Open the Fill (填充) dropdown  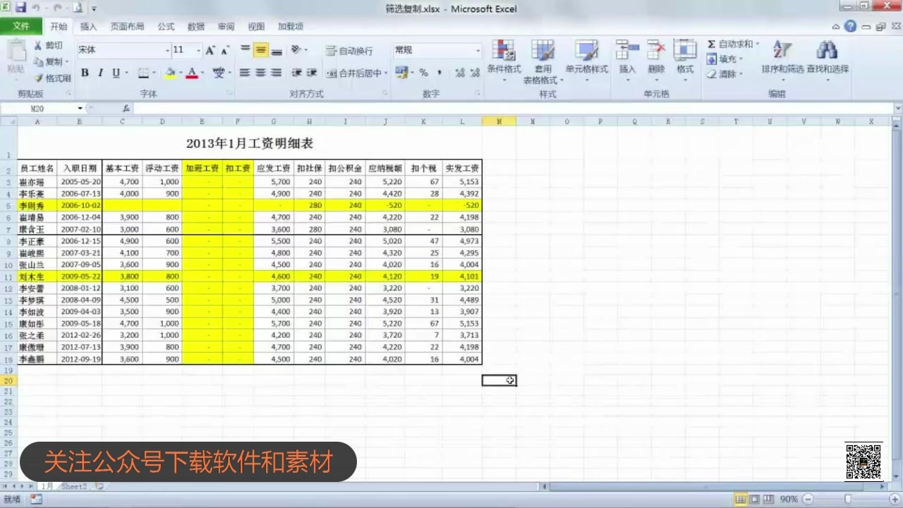(x=725, y=59)
